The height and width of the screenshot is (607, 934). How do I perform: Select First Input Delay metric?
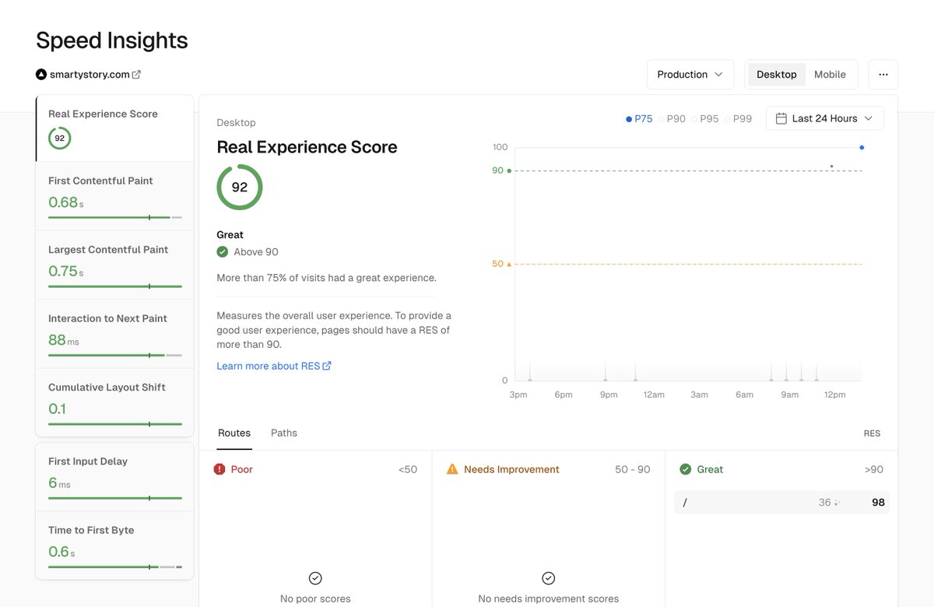click(114, 477)
